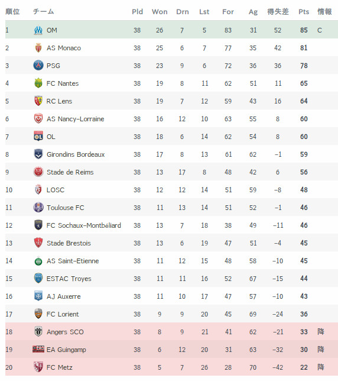Click the EA Guingamp logo icon
The width and height of the screenshot is (338, 381).
38,349
